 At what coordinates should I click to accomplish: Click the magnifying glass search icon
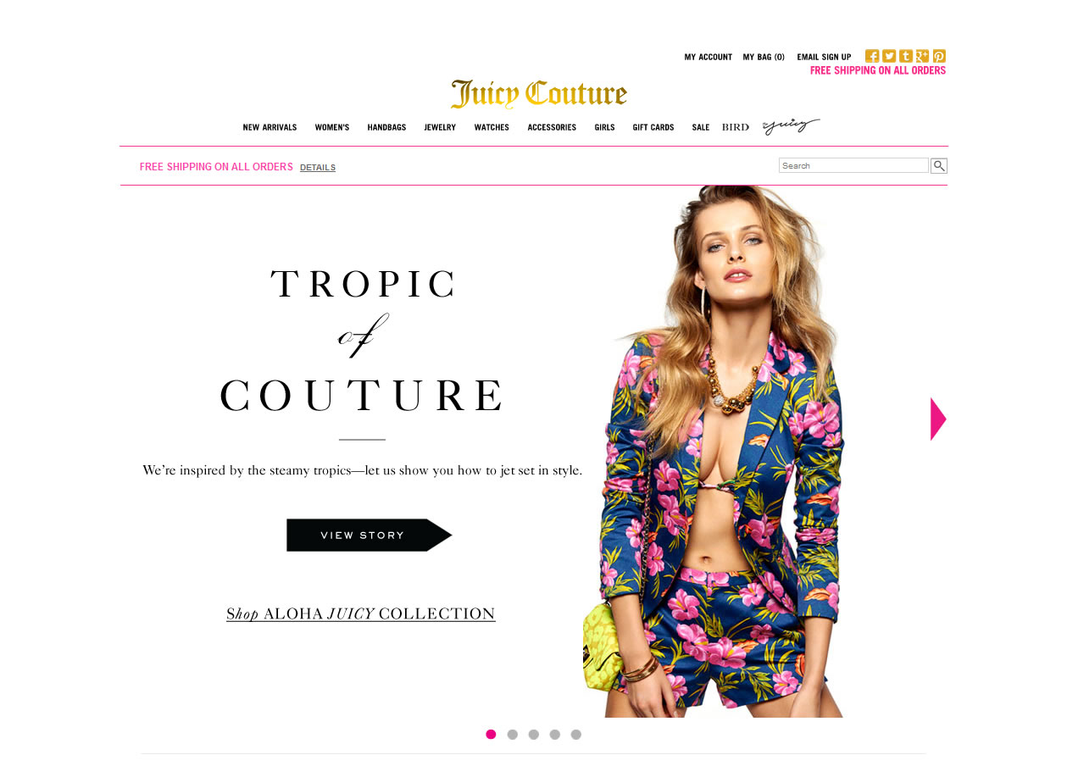tap(939, 166)
